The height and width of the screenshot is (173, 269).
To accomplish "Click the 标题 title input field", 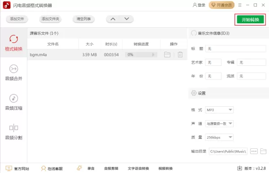I will pos(235,49).
